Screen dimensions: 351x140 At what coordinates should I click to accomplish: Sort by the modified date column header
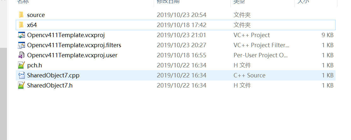tap(168, 2)
